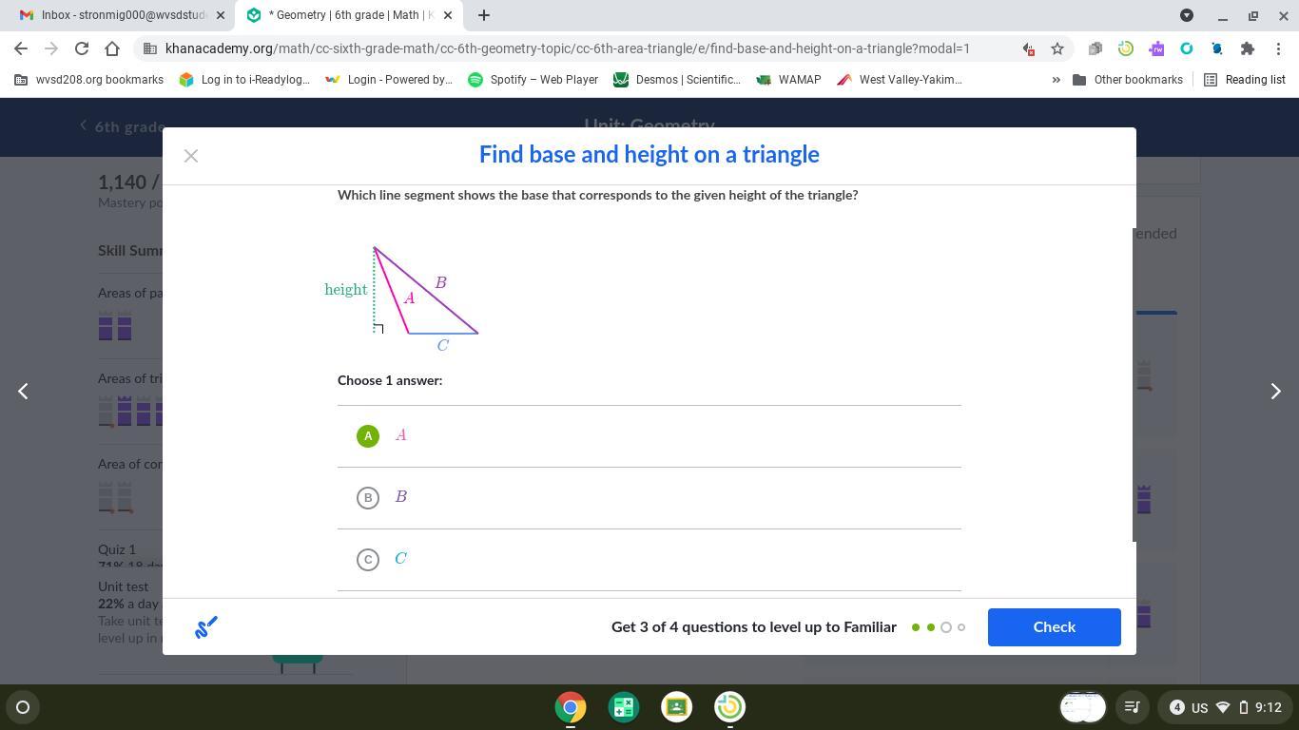Close the exercise modal with X icon

[191, 156]
